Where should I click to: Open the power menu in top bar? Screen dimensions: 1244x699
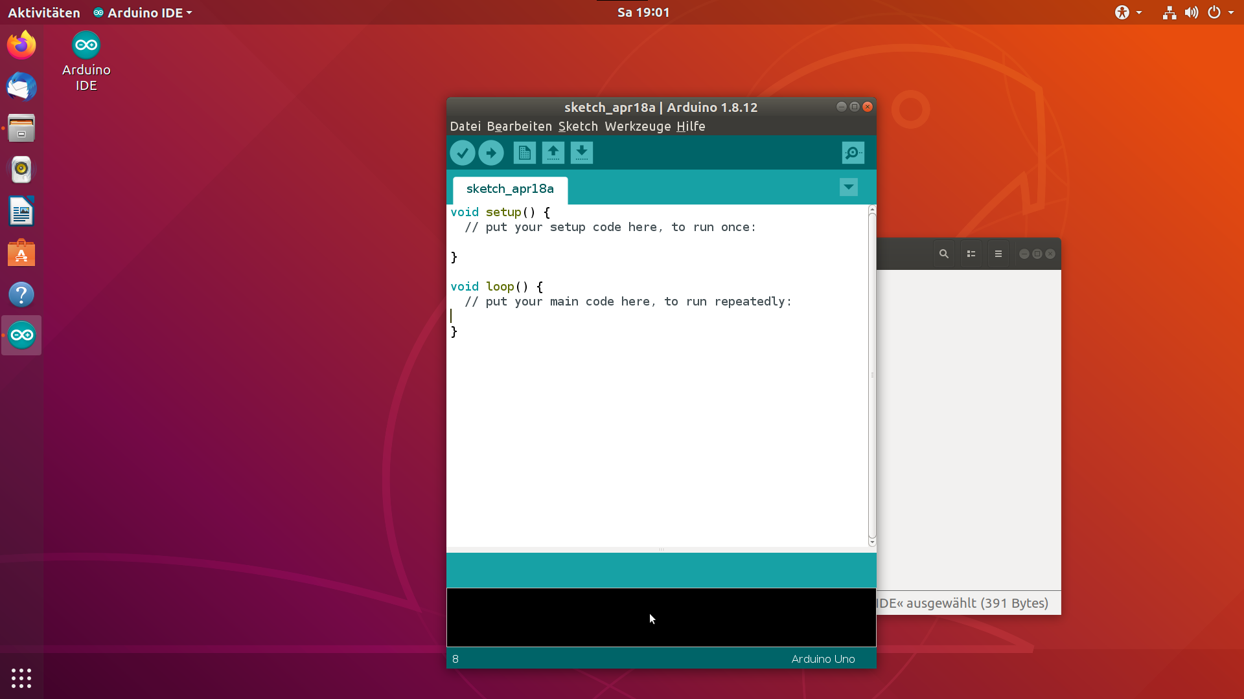1221,12
